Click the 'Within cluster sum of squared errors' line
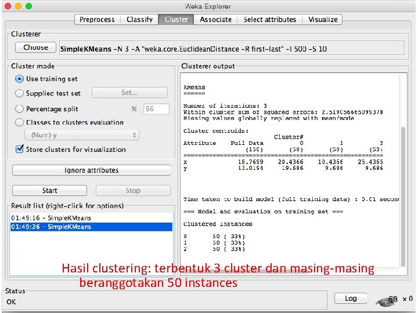This screenshot has height=313, width=418. pyautogui.click(x=283, y=112)
